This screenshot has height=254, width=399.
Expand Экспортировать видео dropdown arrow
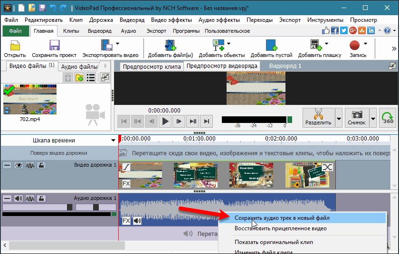[118, 44]
